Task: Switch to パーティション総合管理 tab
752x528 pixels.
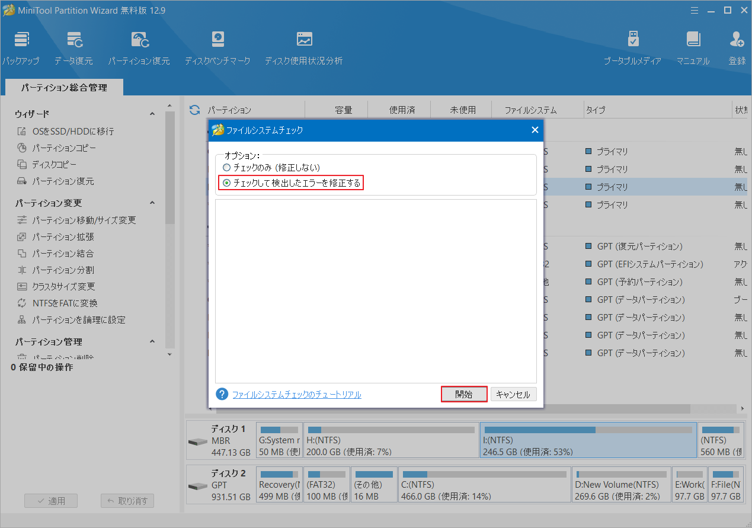Action: coord(64,87)
